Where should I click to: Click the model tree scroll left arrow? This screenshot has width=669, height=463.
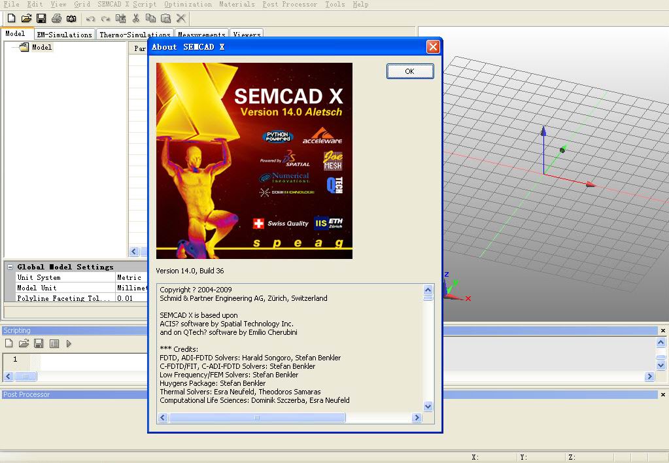(x=134, y=251)
